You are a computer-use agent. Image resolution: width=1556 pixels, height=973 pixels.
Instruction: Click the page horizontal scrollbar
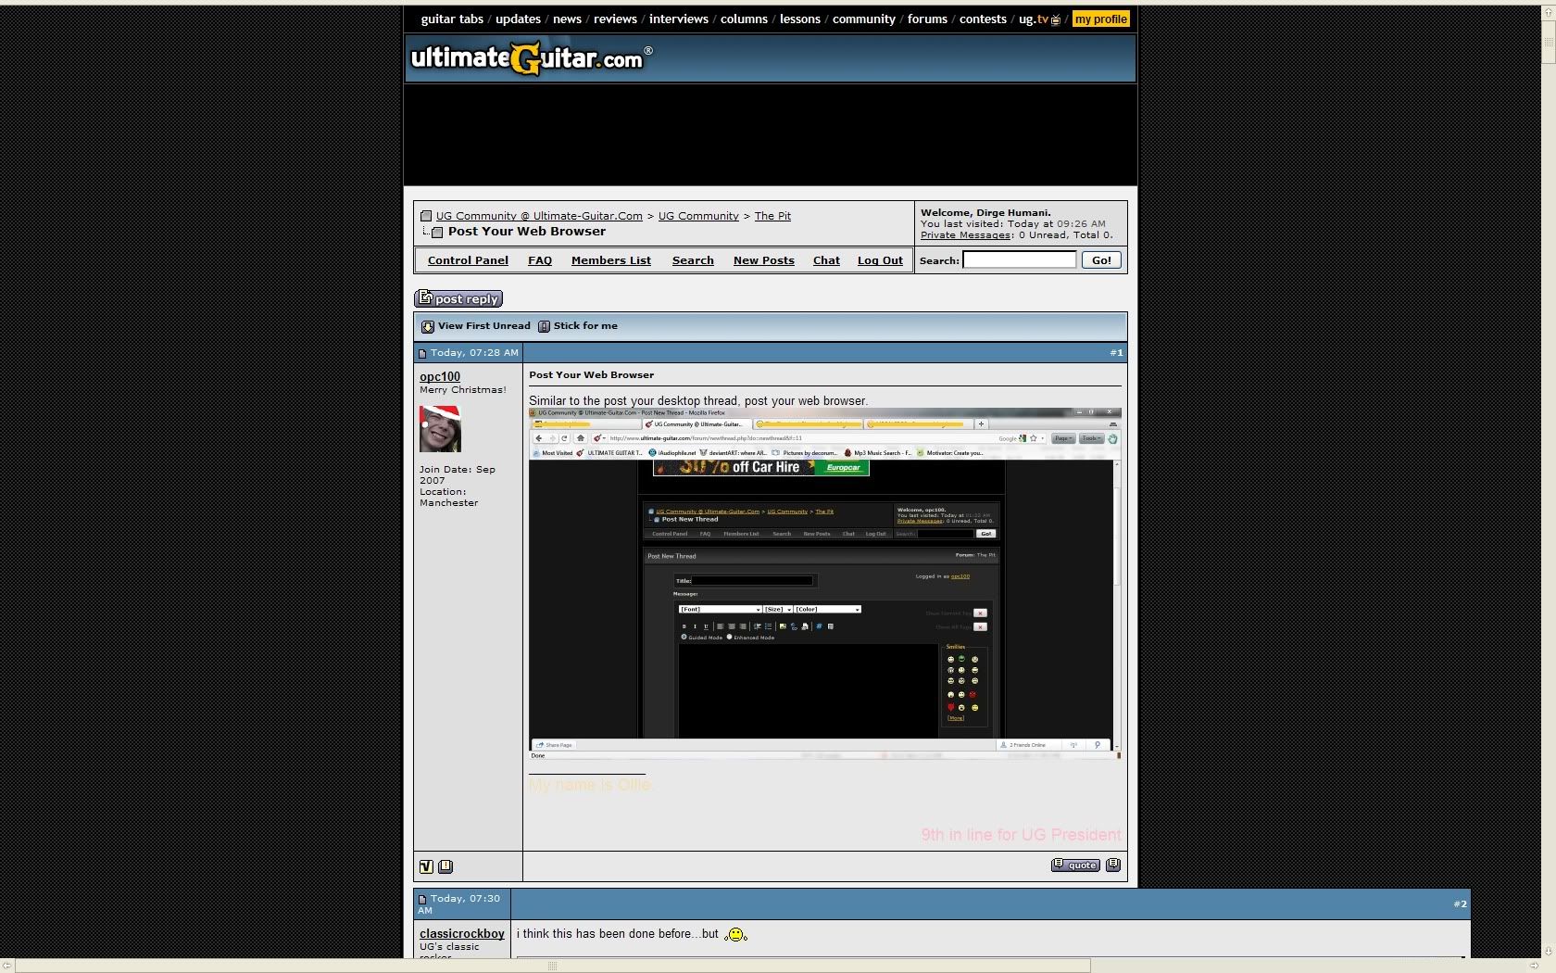click(552, 966)
